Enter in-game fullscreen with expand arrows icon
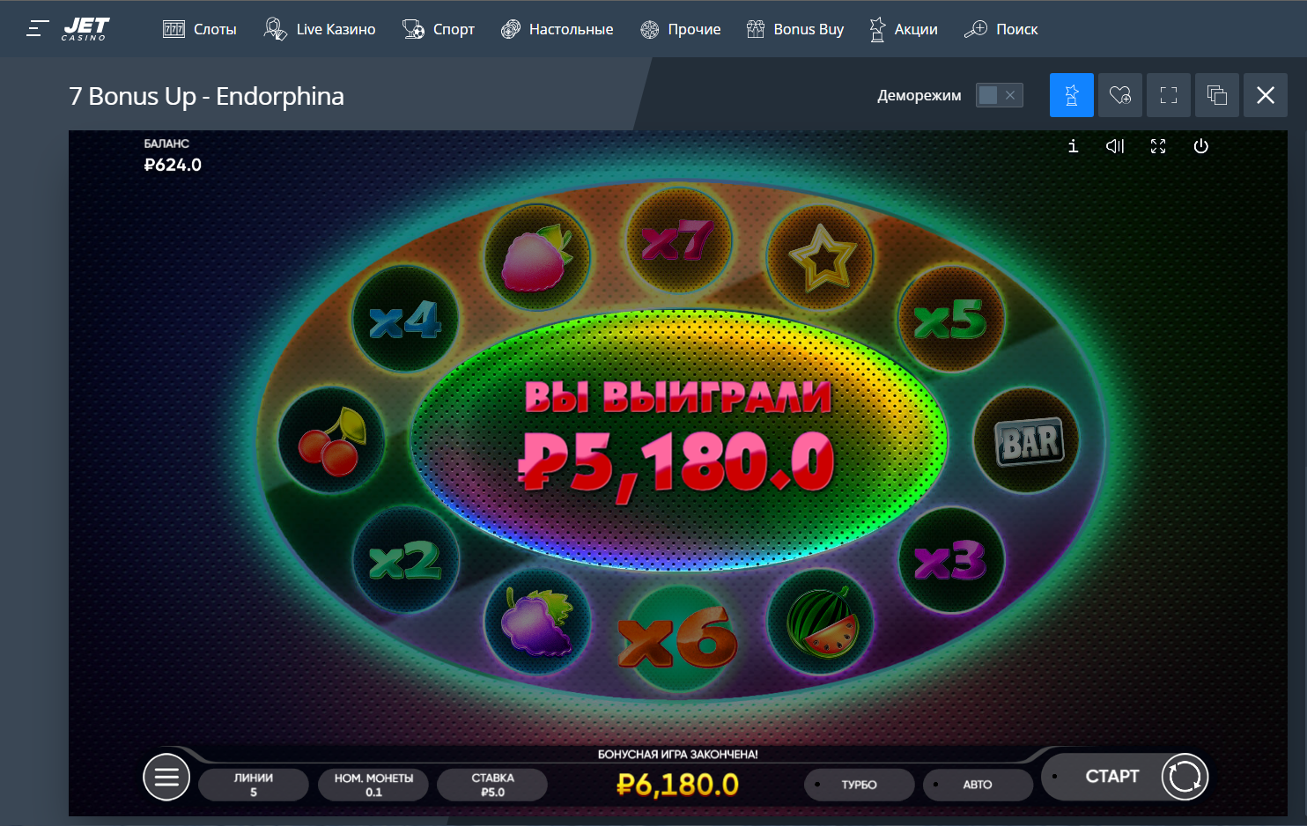This screenshot has width=1307, height=826. [1158, 146]
